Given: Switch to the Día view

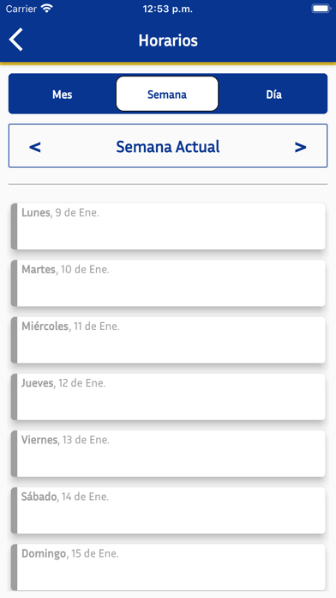Looking at the screenshot, I should [x=273, y=95].
